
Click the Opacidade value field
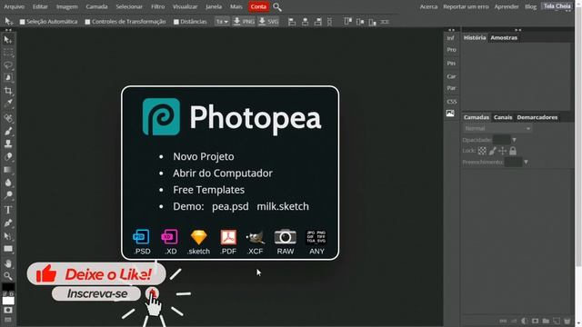pos(501,140)
